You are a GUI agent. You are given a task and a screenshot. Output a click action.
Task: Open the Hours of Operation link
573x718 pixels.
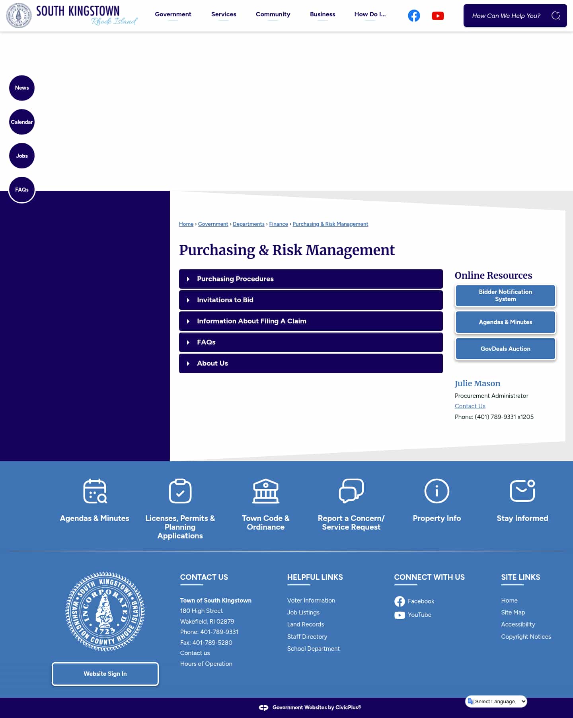[206, 664]
